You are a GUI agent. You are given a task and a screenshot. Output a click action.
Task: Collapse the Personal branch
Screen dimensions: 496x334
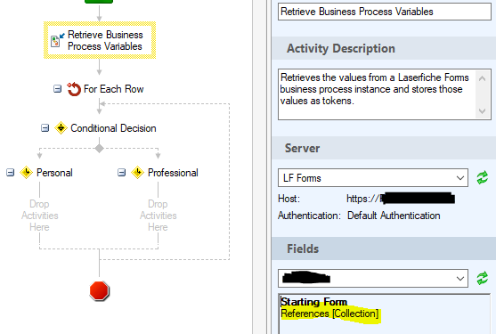coord(11,173)
